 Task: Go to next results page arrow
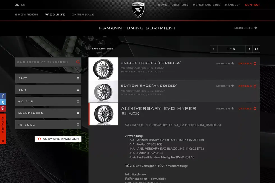pos(249,49)
